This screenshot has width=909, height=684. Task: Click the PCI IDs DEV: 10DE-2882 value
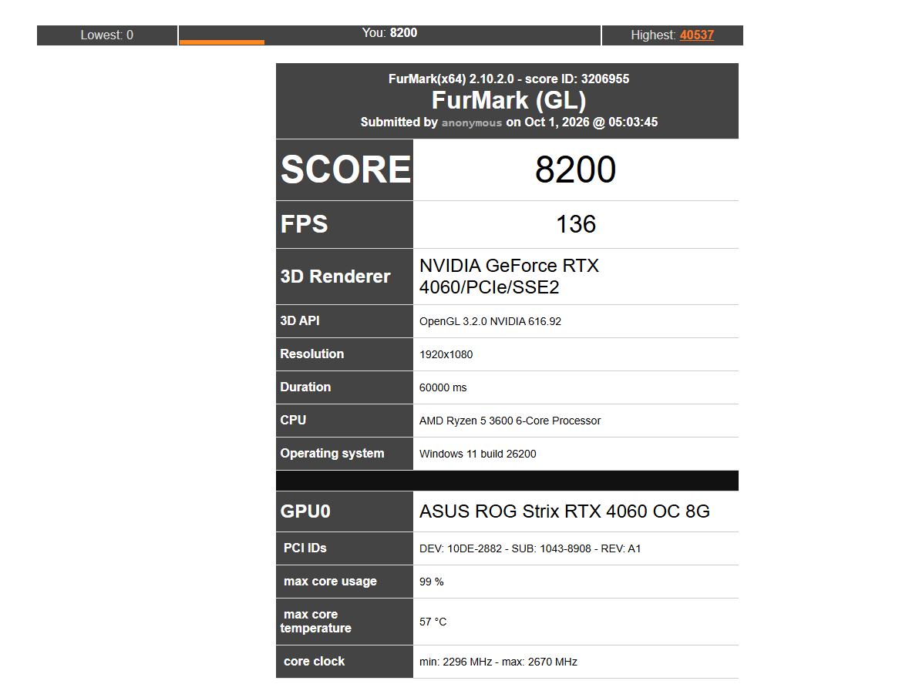pyautogui.click(x=530, y=548)
